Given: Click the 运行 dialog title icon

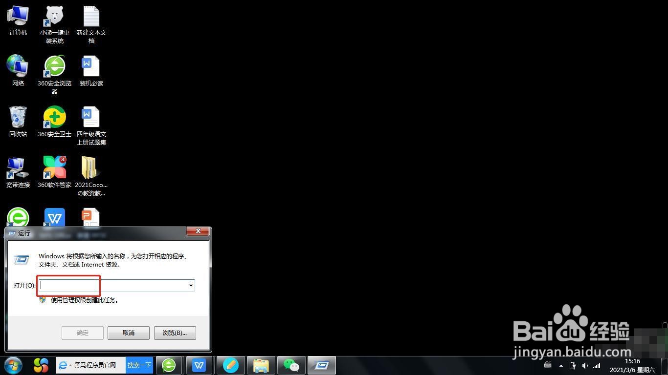Looking at the screenshot, I should [12, 233].
